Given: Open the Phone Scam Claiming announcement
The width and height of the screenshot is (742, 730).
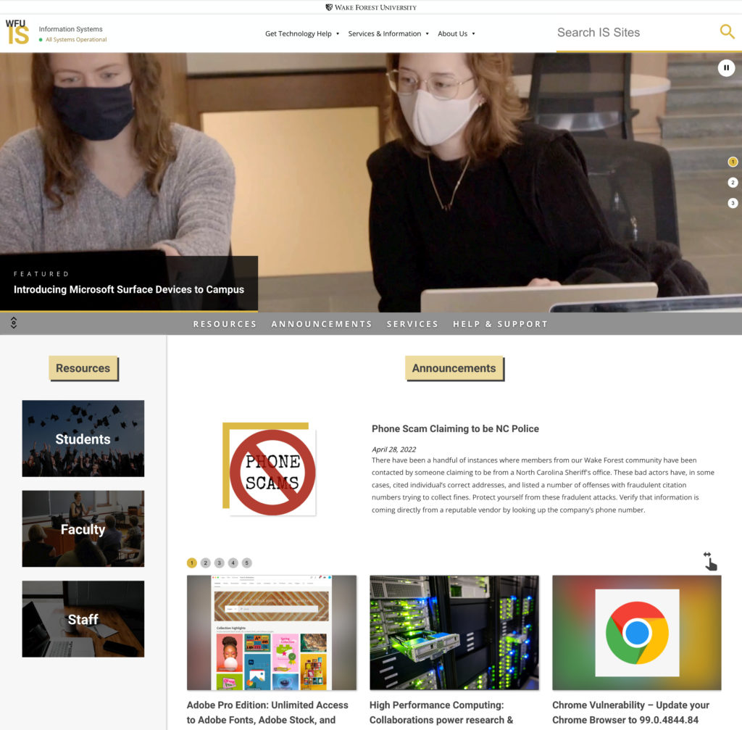Looking at the screenshot, I should tap(454, 428).
